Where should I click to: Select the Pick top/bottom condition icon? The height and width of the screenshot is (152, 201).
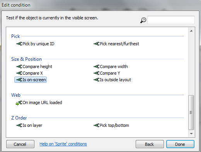[x=96, y=125]
